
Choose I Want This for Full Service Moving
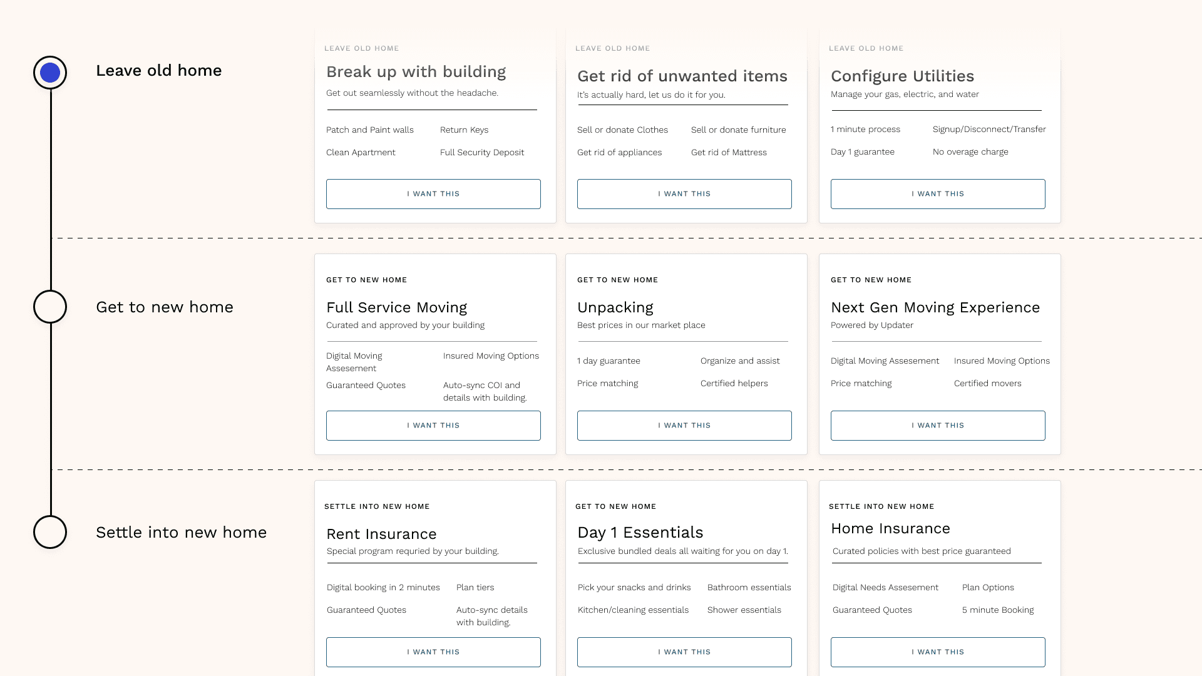433,426
